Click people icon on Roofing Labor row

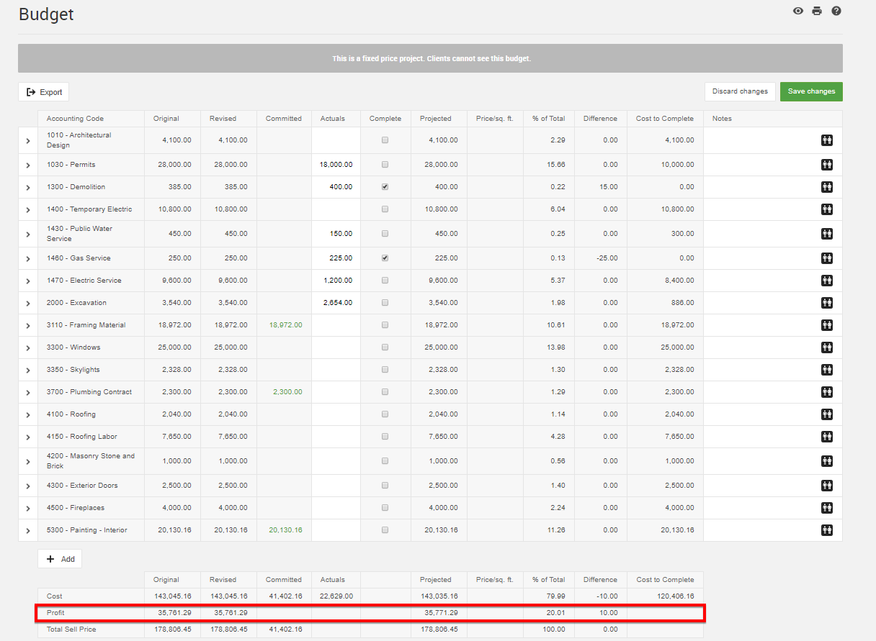pyautogui.click(x=827, y=437)
